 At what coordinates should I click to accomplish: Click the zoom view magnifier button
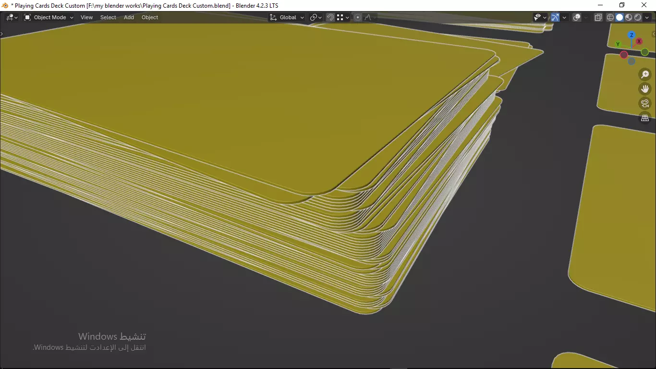tap(645, 74)
